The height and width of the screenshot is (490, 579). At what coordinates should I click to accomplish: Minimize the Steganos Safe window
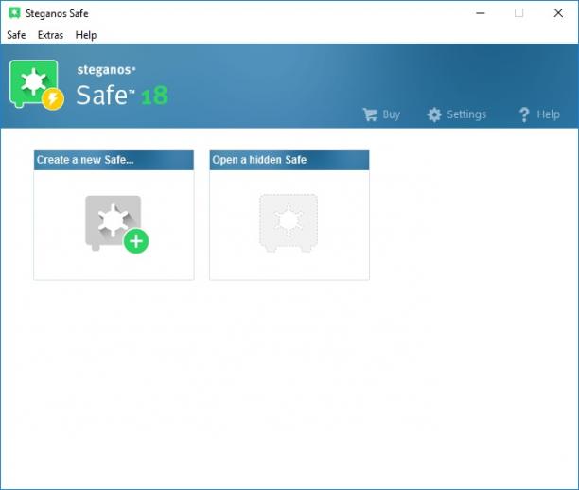pos(481,13)
